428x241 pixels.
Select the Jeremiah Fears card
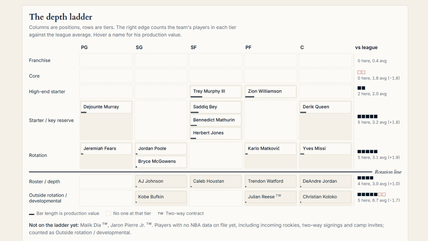106,149
